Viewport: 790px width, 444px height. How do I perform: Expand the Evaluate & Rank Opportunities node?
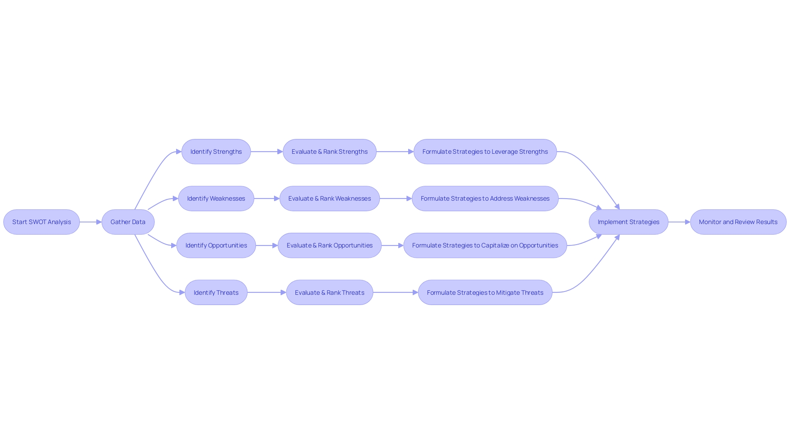[329, 245]
